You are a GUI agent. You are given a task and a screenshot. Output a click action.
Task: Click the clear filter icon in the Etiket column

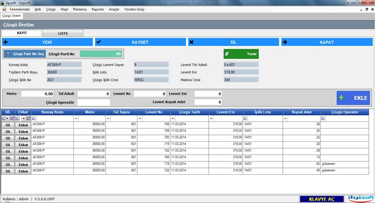pos(28,118)
